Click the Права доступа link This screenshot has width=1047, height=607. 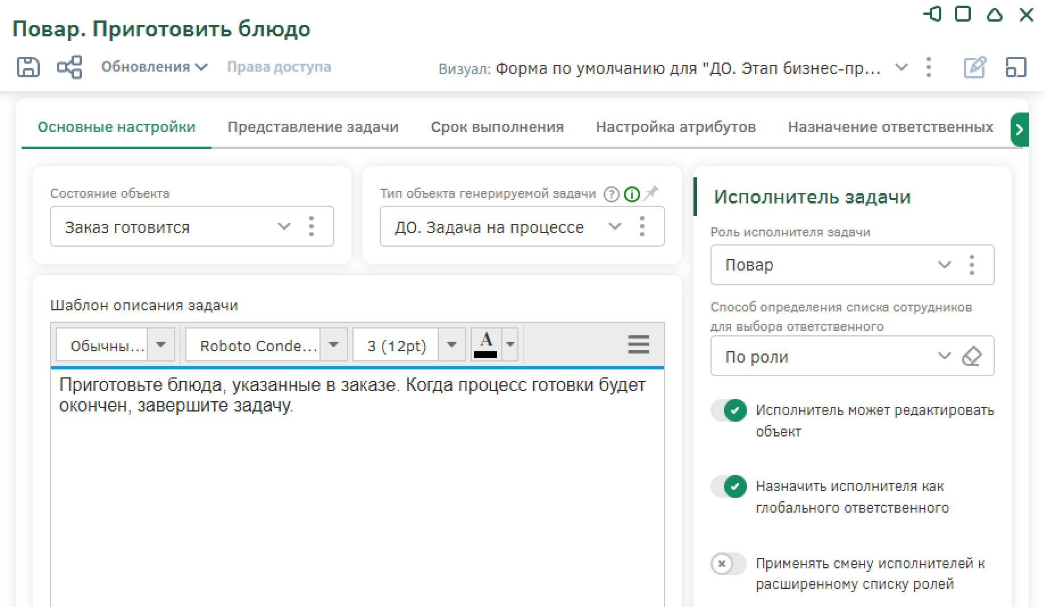279,67
